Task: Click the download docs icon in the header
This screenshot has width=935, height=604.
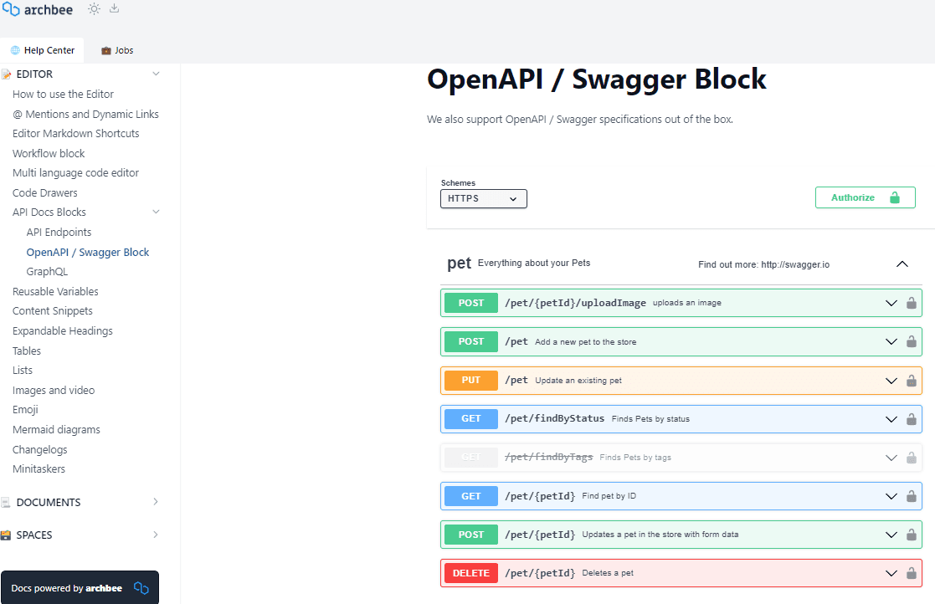Action: pyautogui.click(x=114, y=9)
